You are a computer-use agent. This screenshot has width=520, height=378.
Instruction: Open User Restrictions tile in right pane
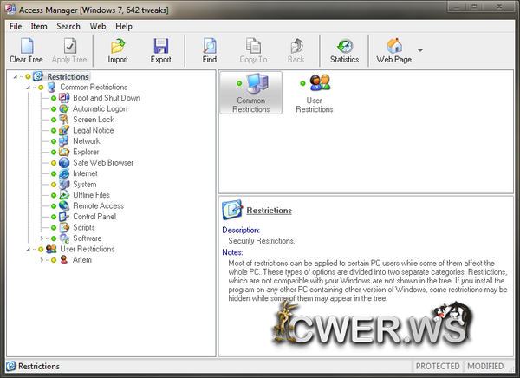[314, 93]
